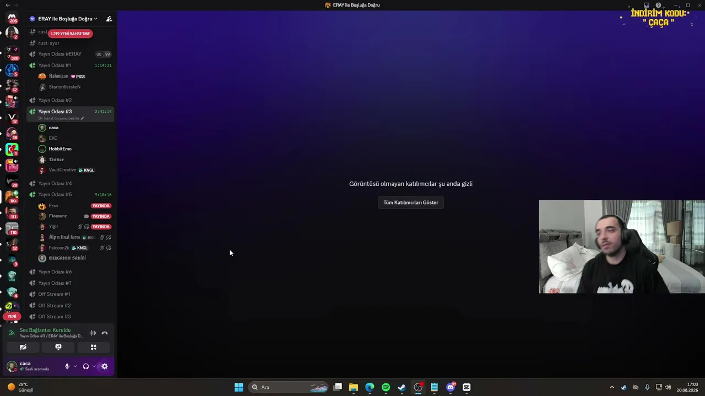Mute the microphone in user panel

click(x=67, y=366)
